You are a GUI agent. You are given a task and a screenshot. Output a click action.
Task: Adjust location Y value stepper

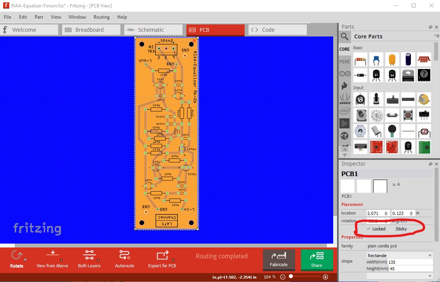pos(411,213)
